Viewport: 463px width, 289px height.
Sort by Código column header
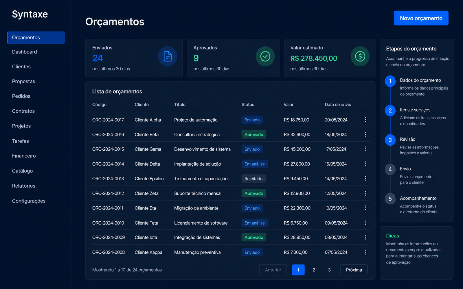[x=99, y=105]
